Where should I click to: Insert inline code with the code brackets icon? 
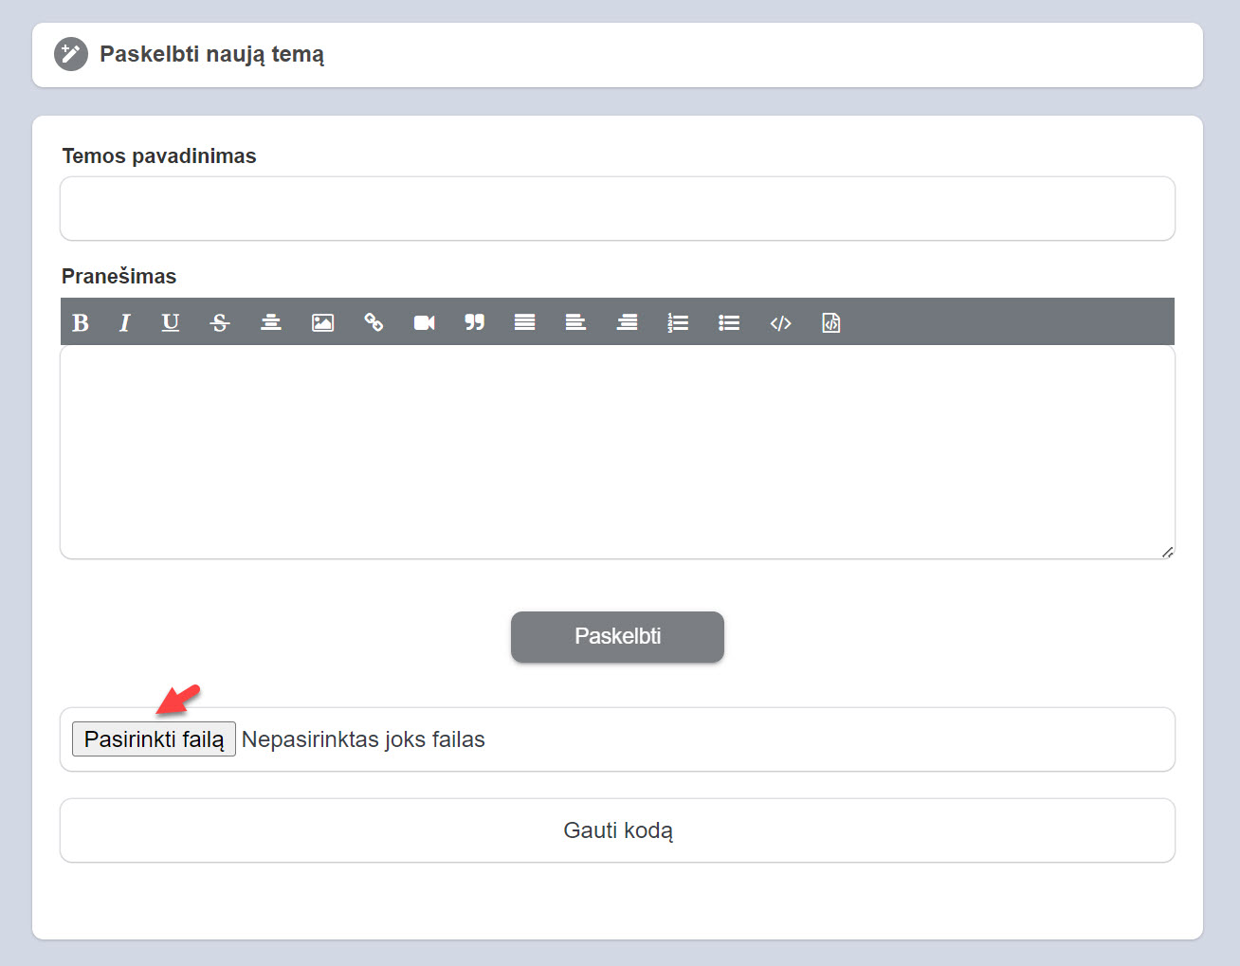tap(780, 323)
